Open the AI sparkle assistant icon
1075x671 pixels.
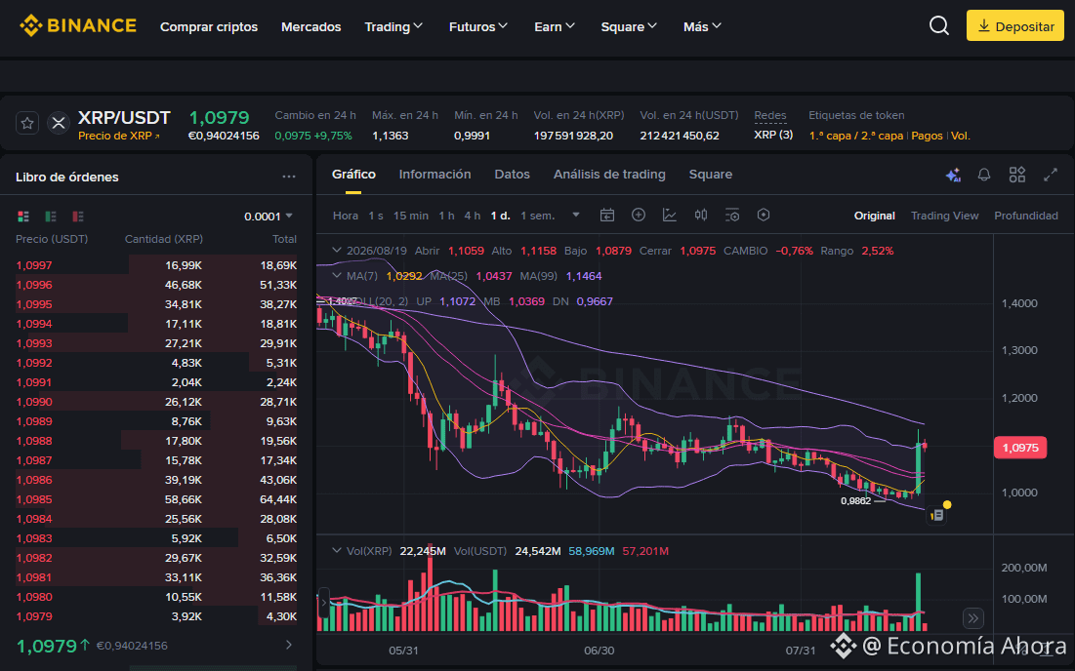pyautogui.click(x=953, y=176)
